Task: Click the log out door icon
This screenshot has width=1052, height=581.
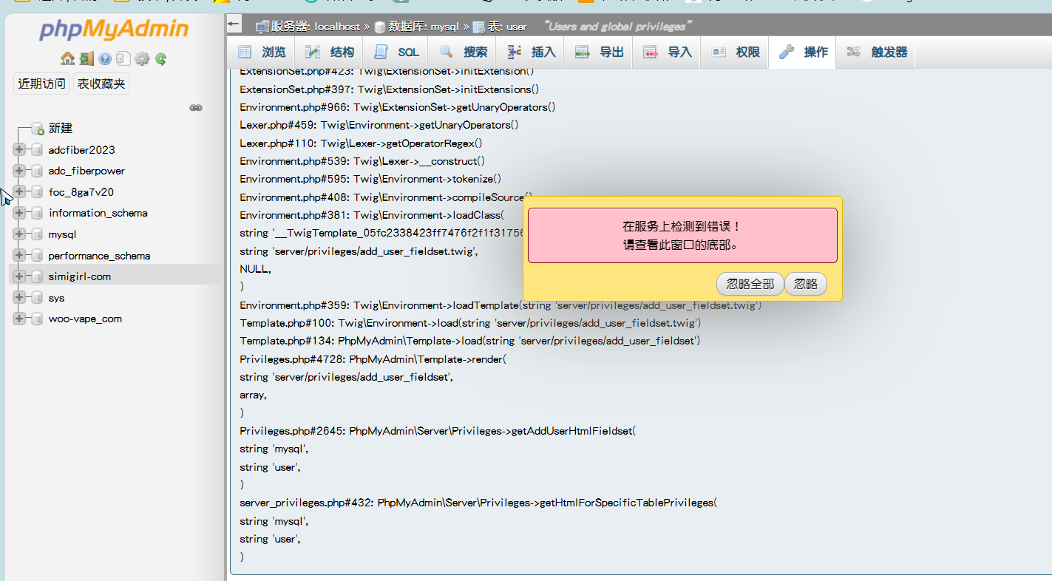Action: [x=86, y=58]
